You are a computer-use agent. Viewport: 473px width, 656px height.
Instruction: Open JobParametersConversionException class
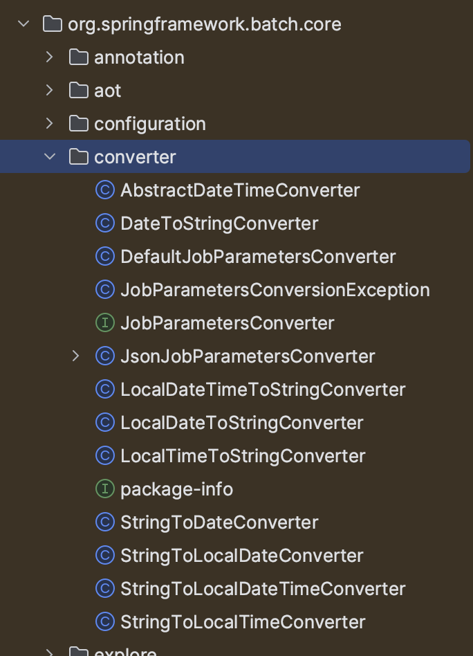click(275, 291)
